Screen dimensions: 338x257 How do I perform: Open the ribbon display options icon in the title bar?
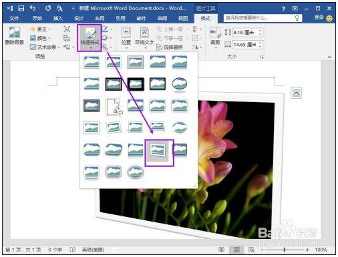(x=295, y=9)
